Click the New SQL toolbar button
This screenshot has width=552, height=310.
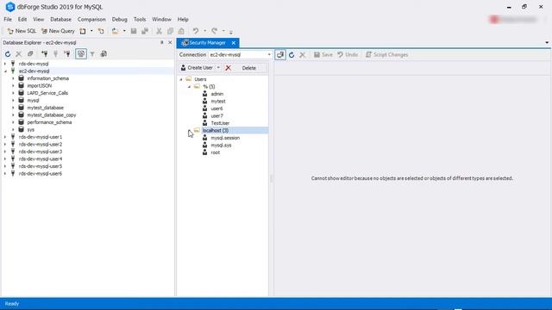[22, 31]
